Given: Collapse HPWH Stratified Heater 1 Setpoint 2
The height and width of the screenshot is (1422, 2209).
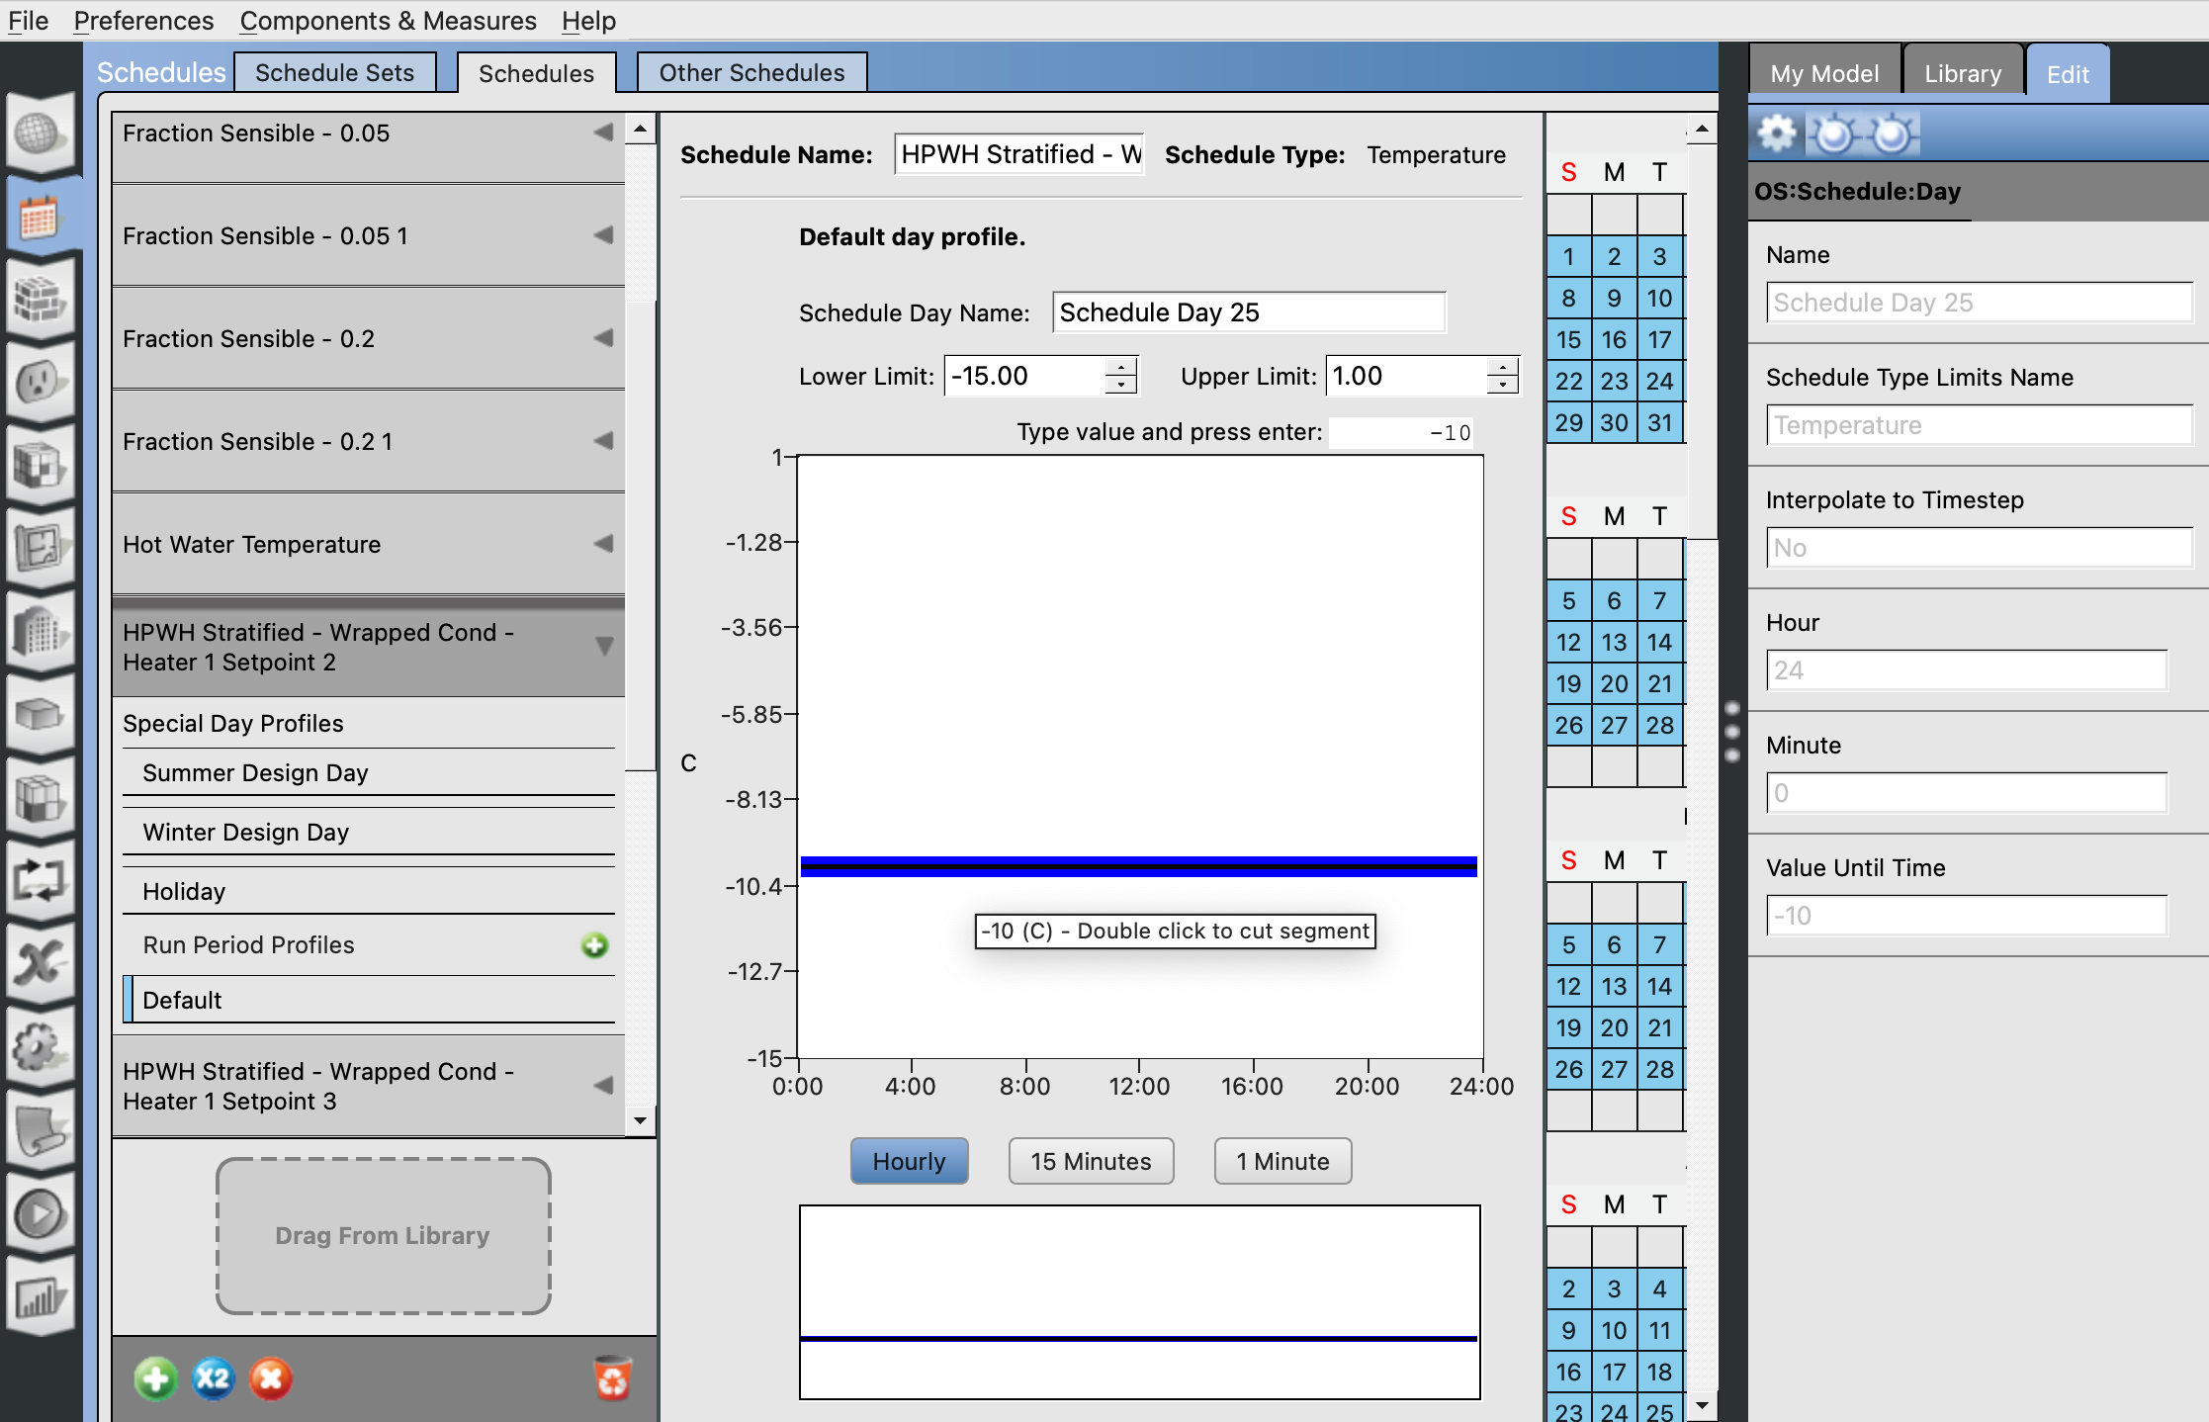Looking at the screenshot, I should point(604,647).
